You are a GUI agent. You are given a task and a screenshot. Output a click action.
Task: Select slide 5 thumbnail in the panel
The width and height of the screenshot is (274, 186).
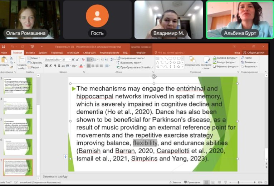(x=18, y=126)
